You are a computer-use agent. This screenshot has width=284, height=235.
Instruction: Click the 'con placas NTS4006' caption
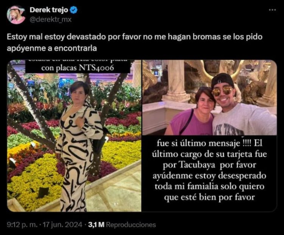[78, 67]
